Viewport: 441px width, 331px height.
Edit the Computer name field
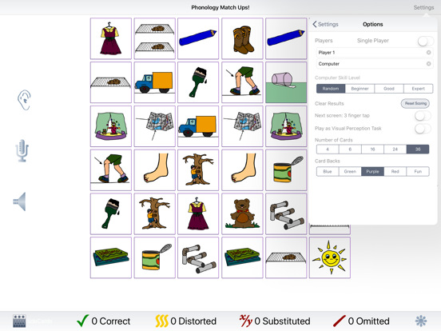pyautogui.click(x=375, y=64)
